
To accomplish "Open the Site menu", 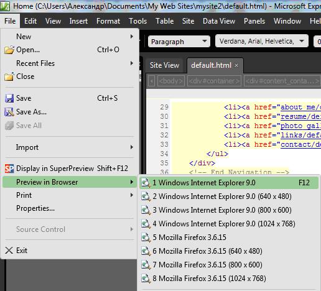I will (188, 21).
